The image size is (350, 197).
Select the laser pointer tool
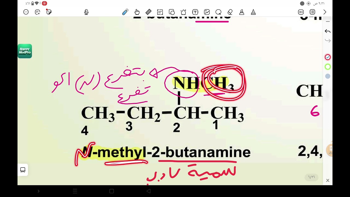pos(125,12)
